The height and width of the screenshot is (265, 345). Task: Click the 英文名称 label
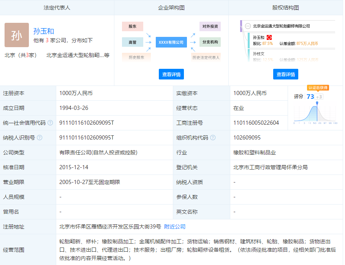[187, 212]
